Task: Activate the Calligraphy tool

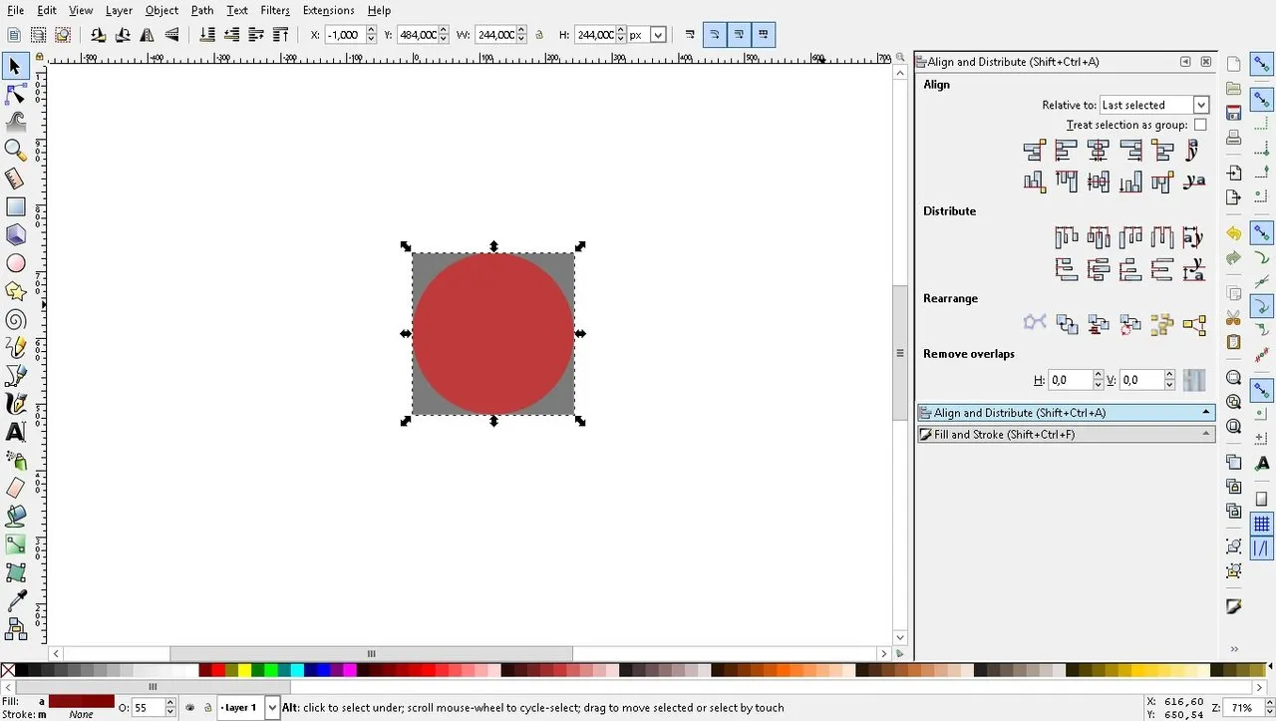Action: coord(15,403)
